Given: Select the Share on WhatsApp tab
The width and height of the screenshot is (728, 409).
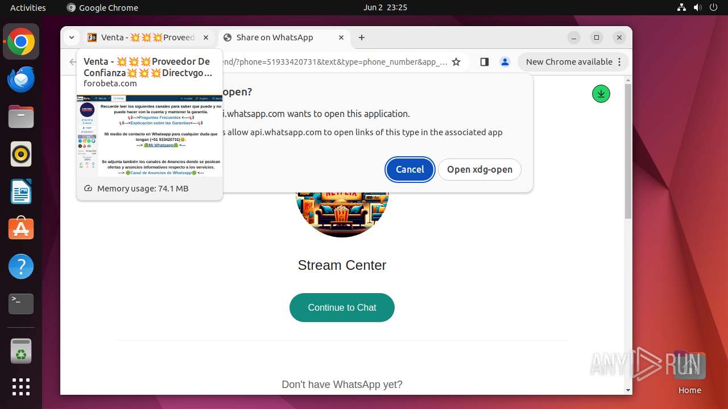Looking at the screenshot, I should pos(284,37).
